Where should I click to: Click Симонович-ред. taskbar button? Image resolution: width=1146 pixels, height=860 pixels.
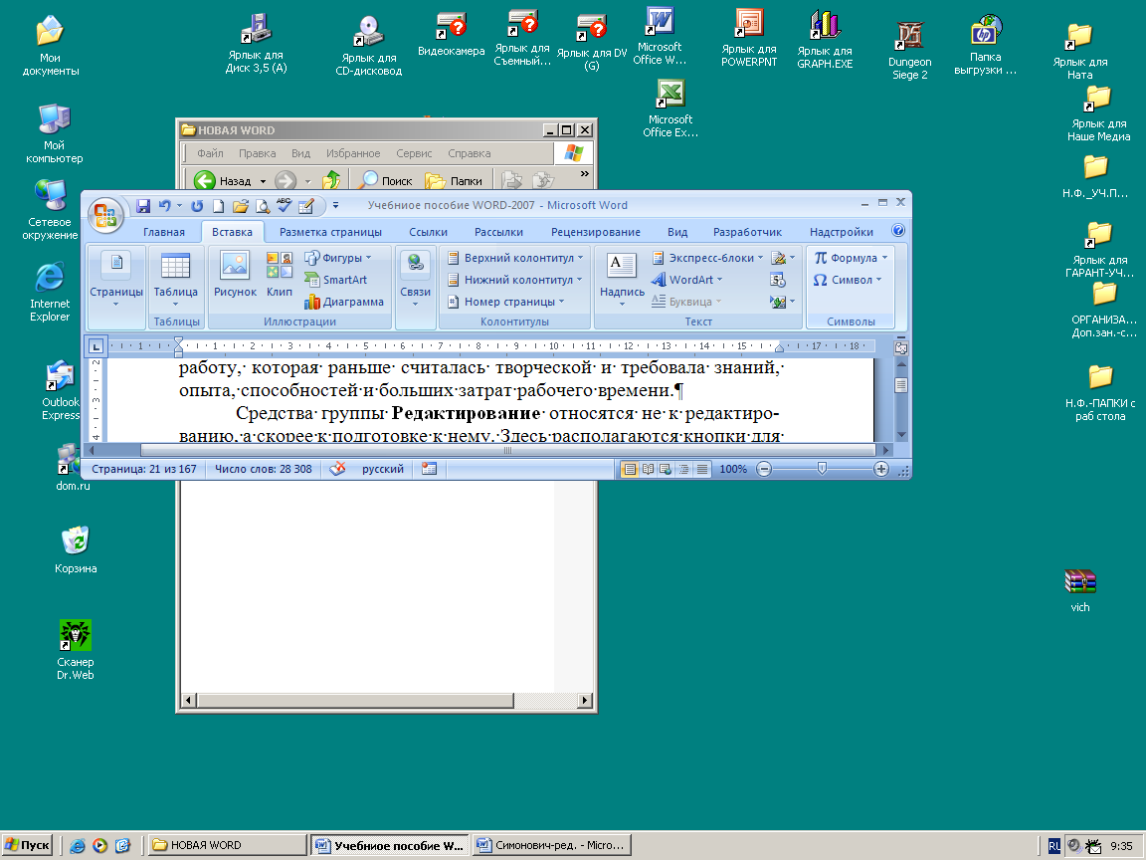tap(552, 845)
